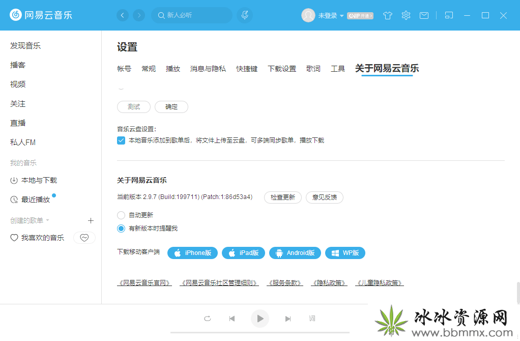Download the iPad版 client
The image size is (520, 341).
(x=243, y=253)
